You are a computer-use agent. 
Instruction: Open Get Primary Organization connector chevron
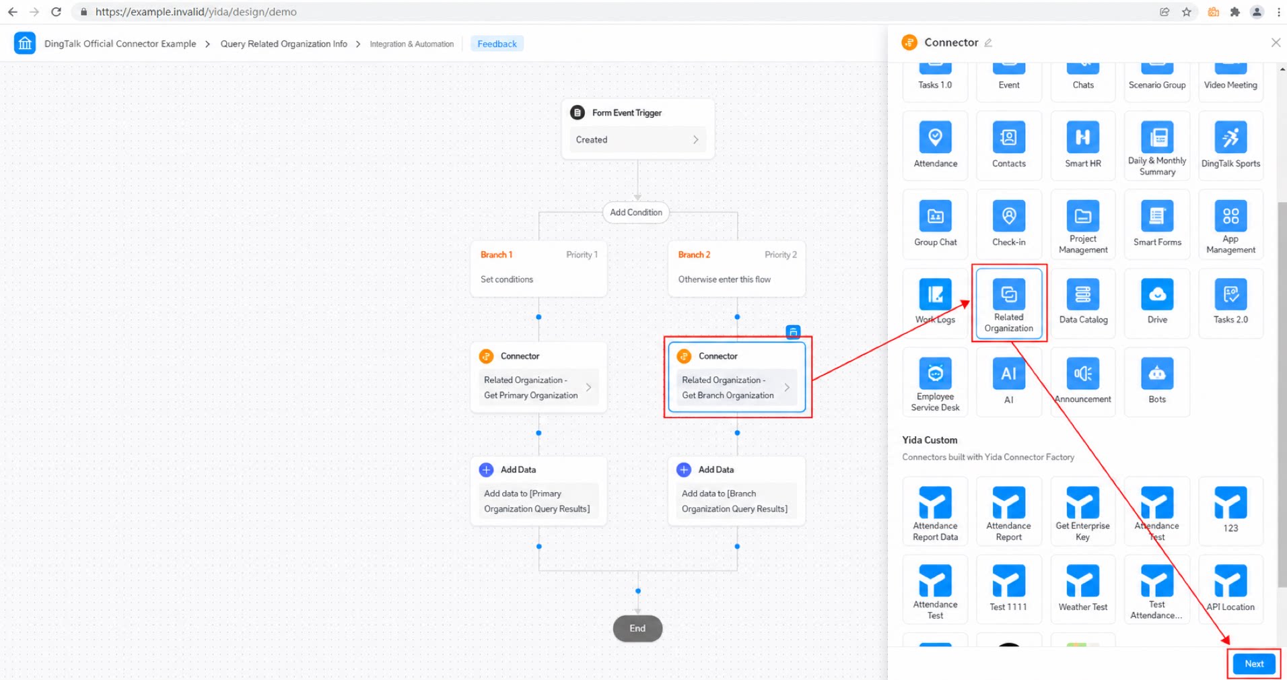point(588,387)
